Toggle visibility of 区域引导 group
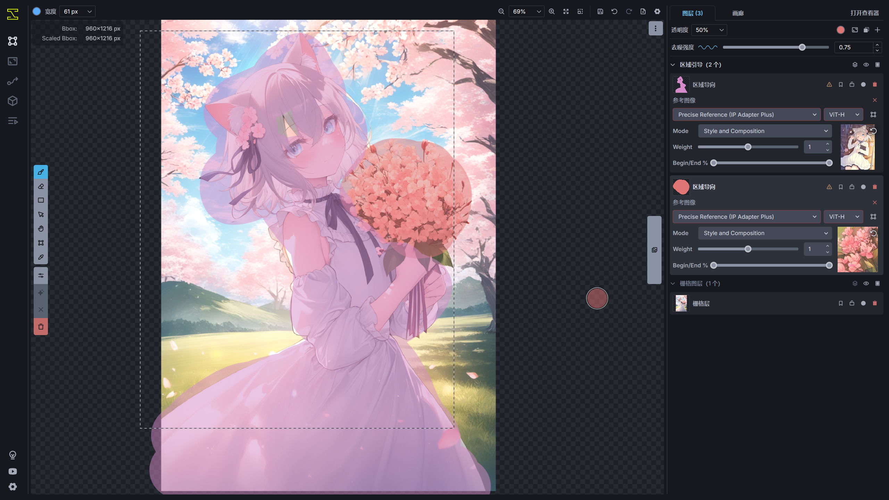 [866, 65]
